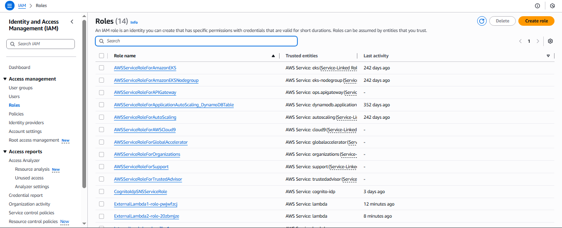Open the ExternalLambda1-role-pwjwfzcj link

pos(146,204)
